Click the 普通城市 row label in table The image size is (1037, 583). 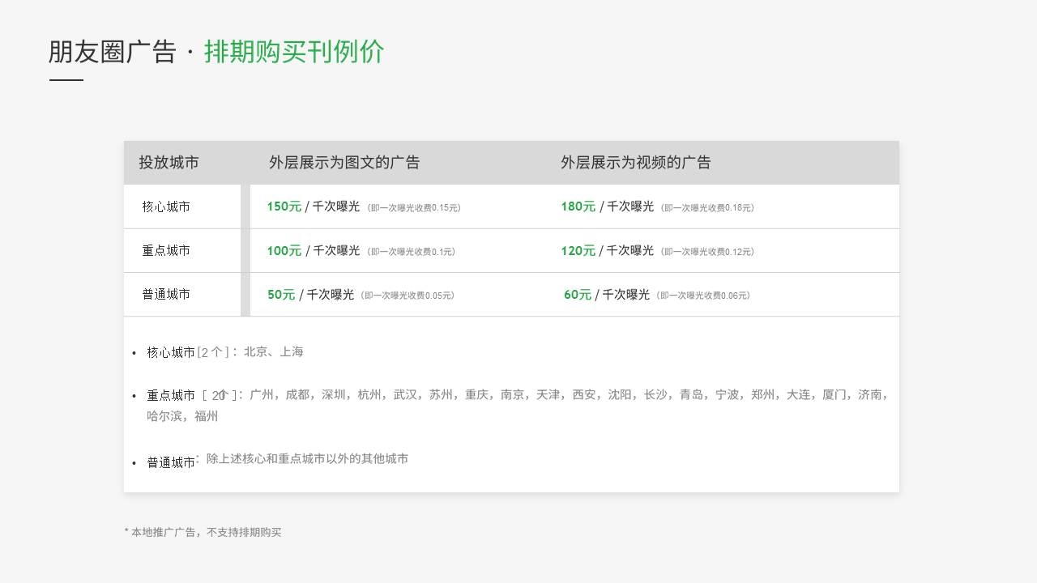pos(166,295)
